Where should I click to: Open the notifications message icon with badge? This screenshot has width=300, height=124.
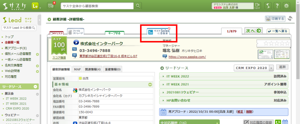[x=51, y=6]
